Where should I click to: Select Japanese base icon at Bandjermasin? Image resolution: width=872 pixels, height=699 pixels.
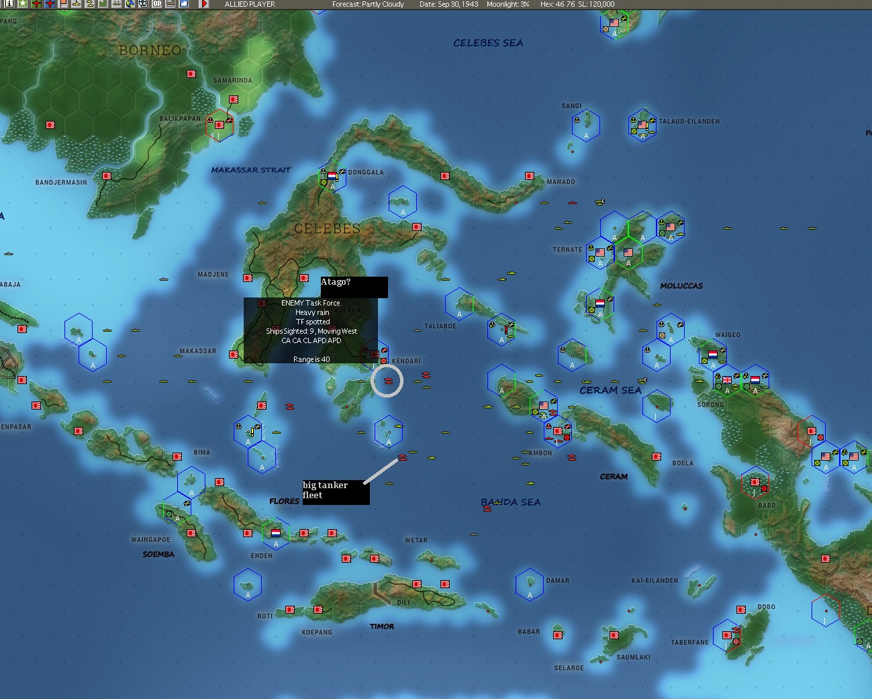(x=107, y=176)
